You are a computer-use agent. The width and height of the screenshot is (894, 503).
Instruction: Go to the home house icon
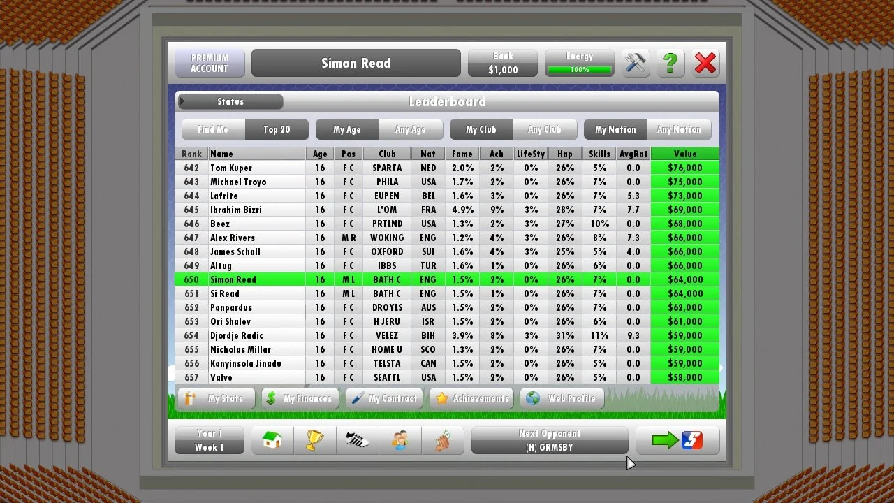point(272,440)
